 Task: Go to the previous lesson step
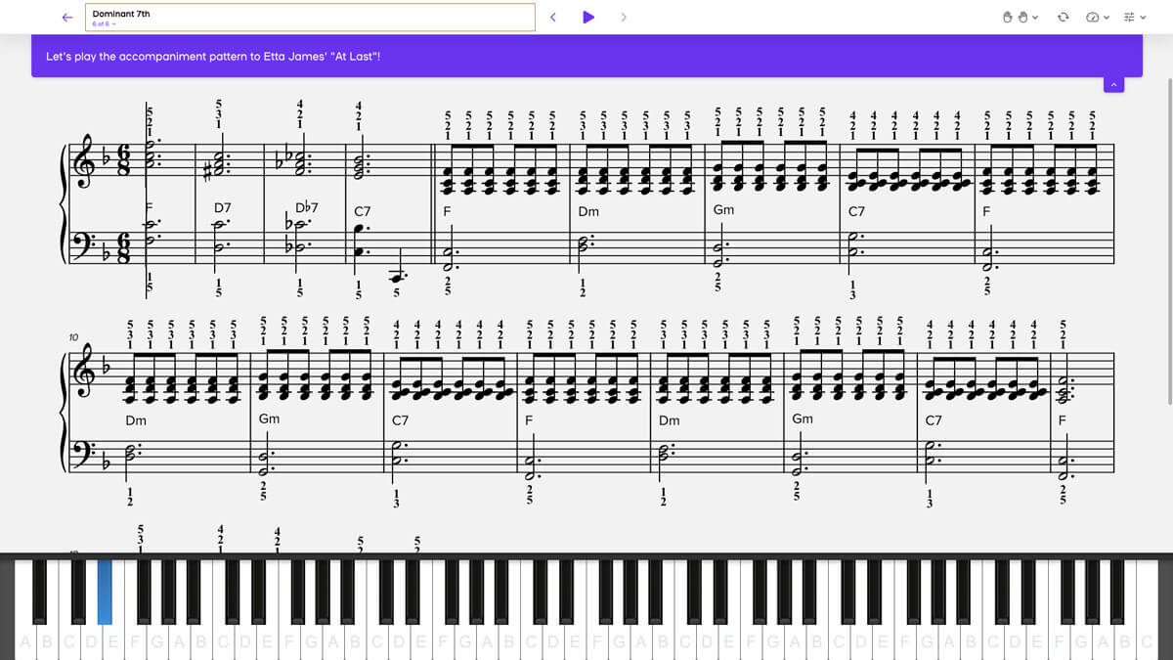click(x=552, y=17)
